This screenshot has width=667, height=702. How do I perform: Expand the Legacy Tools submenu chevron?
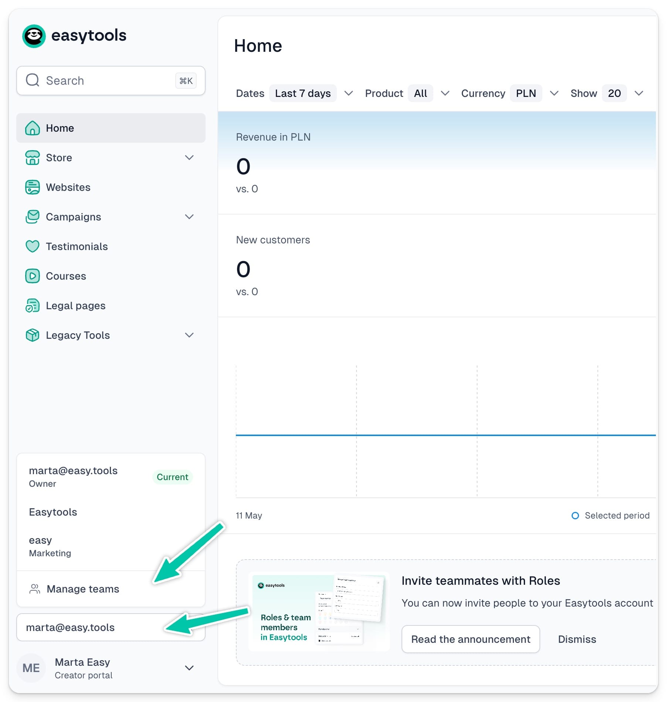189,335
